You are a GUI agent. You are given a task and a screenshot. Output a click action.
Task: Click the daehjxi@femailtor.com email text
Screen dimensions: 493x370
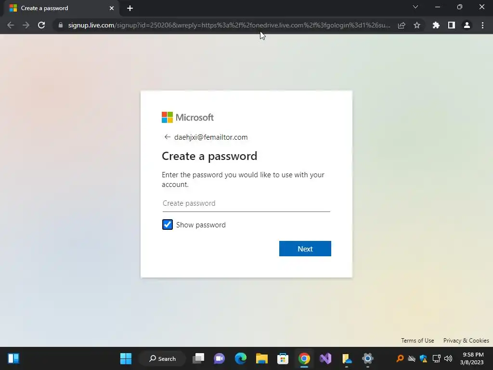click(x=211, y=137)
